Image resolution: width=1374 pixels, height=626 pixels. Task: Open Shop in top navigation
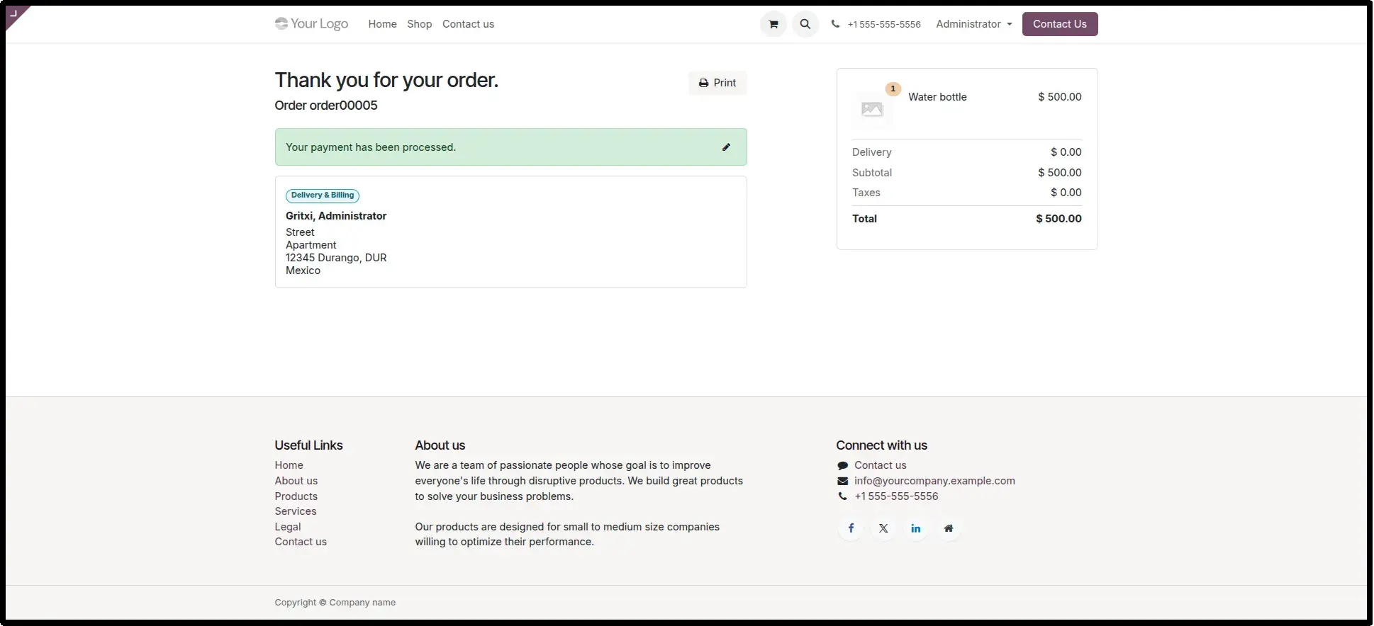tap(420, 24)
